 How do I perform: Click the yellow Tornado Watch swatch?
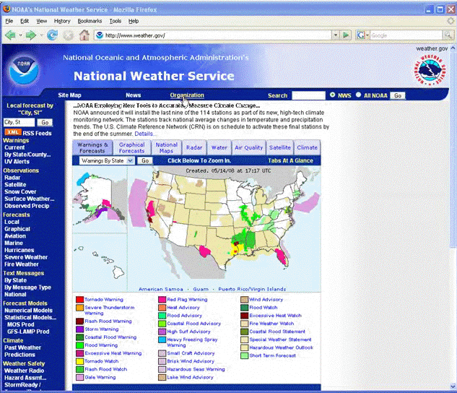[x=80, y=361]
